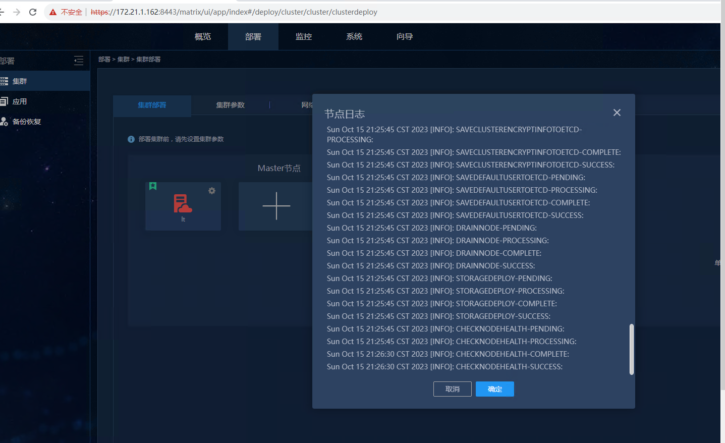Switch to the 集群部署 tab

[x=152, y=105]
